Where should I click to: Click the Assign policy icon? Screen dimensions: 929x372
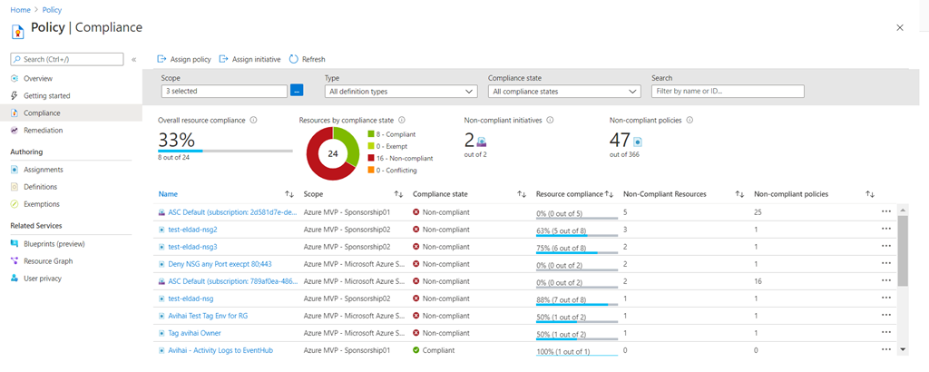(x=161, y=59)
